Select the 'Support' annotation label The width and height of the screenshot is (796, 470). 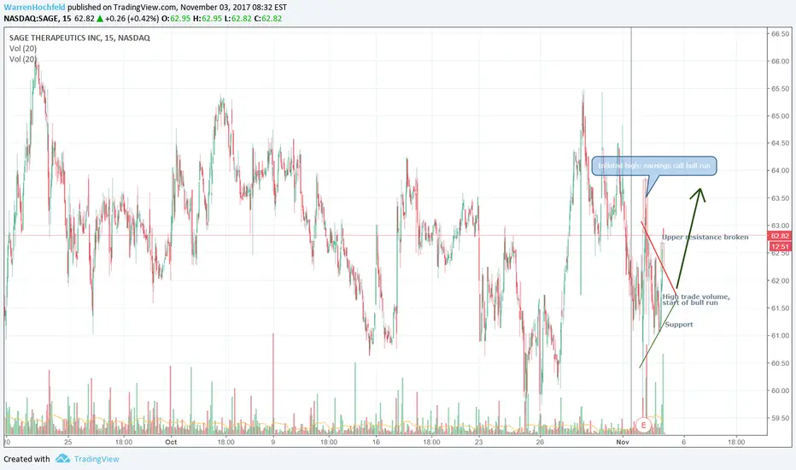(679, 324)
